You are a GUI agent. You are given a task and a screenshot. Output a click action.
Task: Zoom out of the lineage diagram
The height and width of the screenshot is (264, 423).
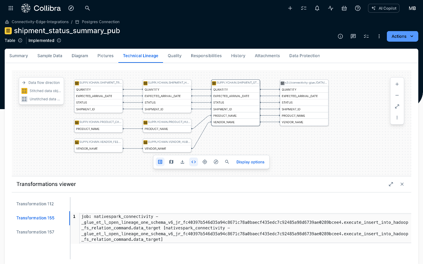[397, 95]
